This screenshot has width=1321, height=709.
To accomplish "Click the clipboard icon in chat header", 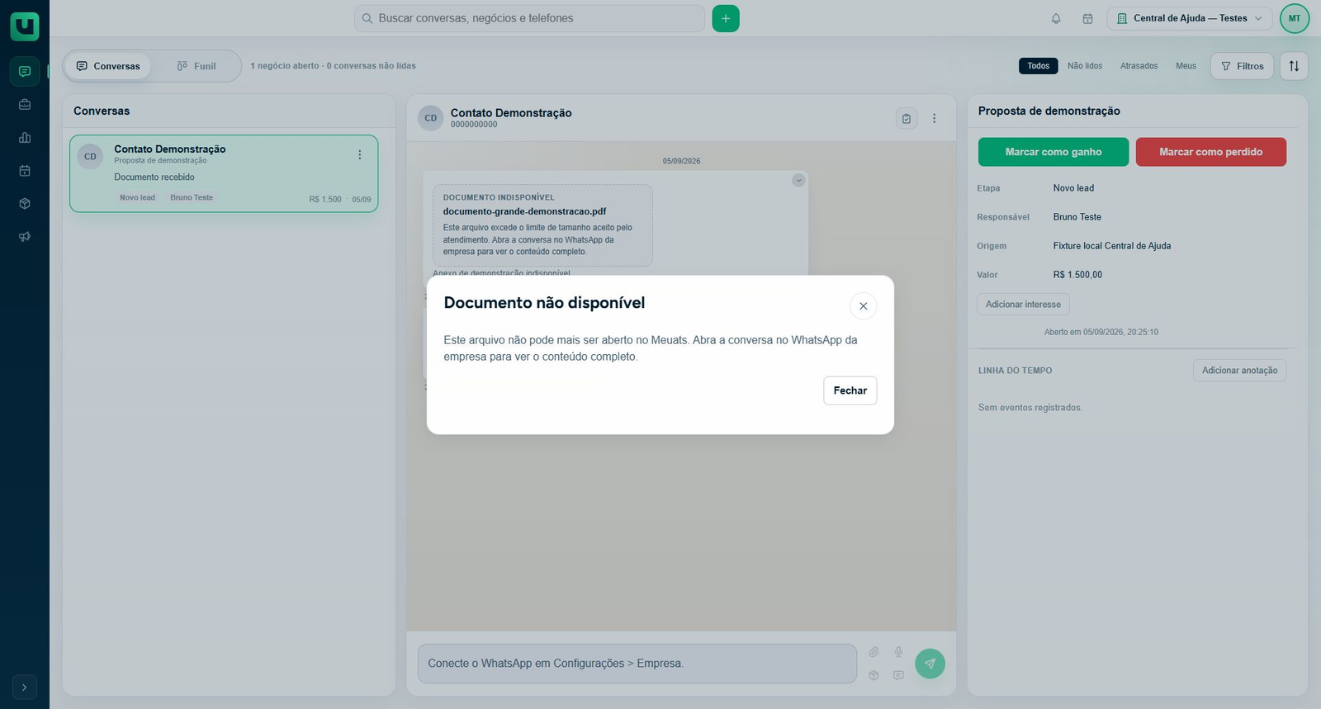I will tap(907, 118).
